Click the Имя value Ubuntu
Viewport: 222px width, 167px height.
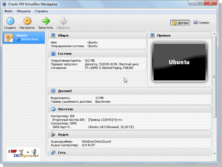93,42
